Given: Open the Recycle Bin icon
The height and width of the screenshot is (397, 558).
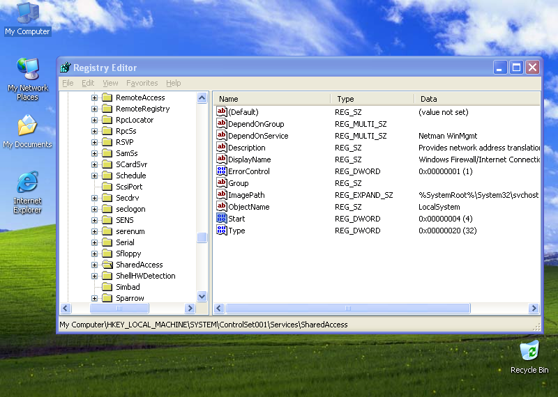Looking at the screenshot, I should tap(529, 357).
